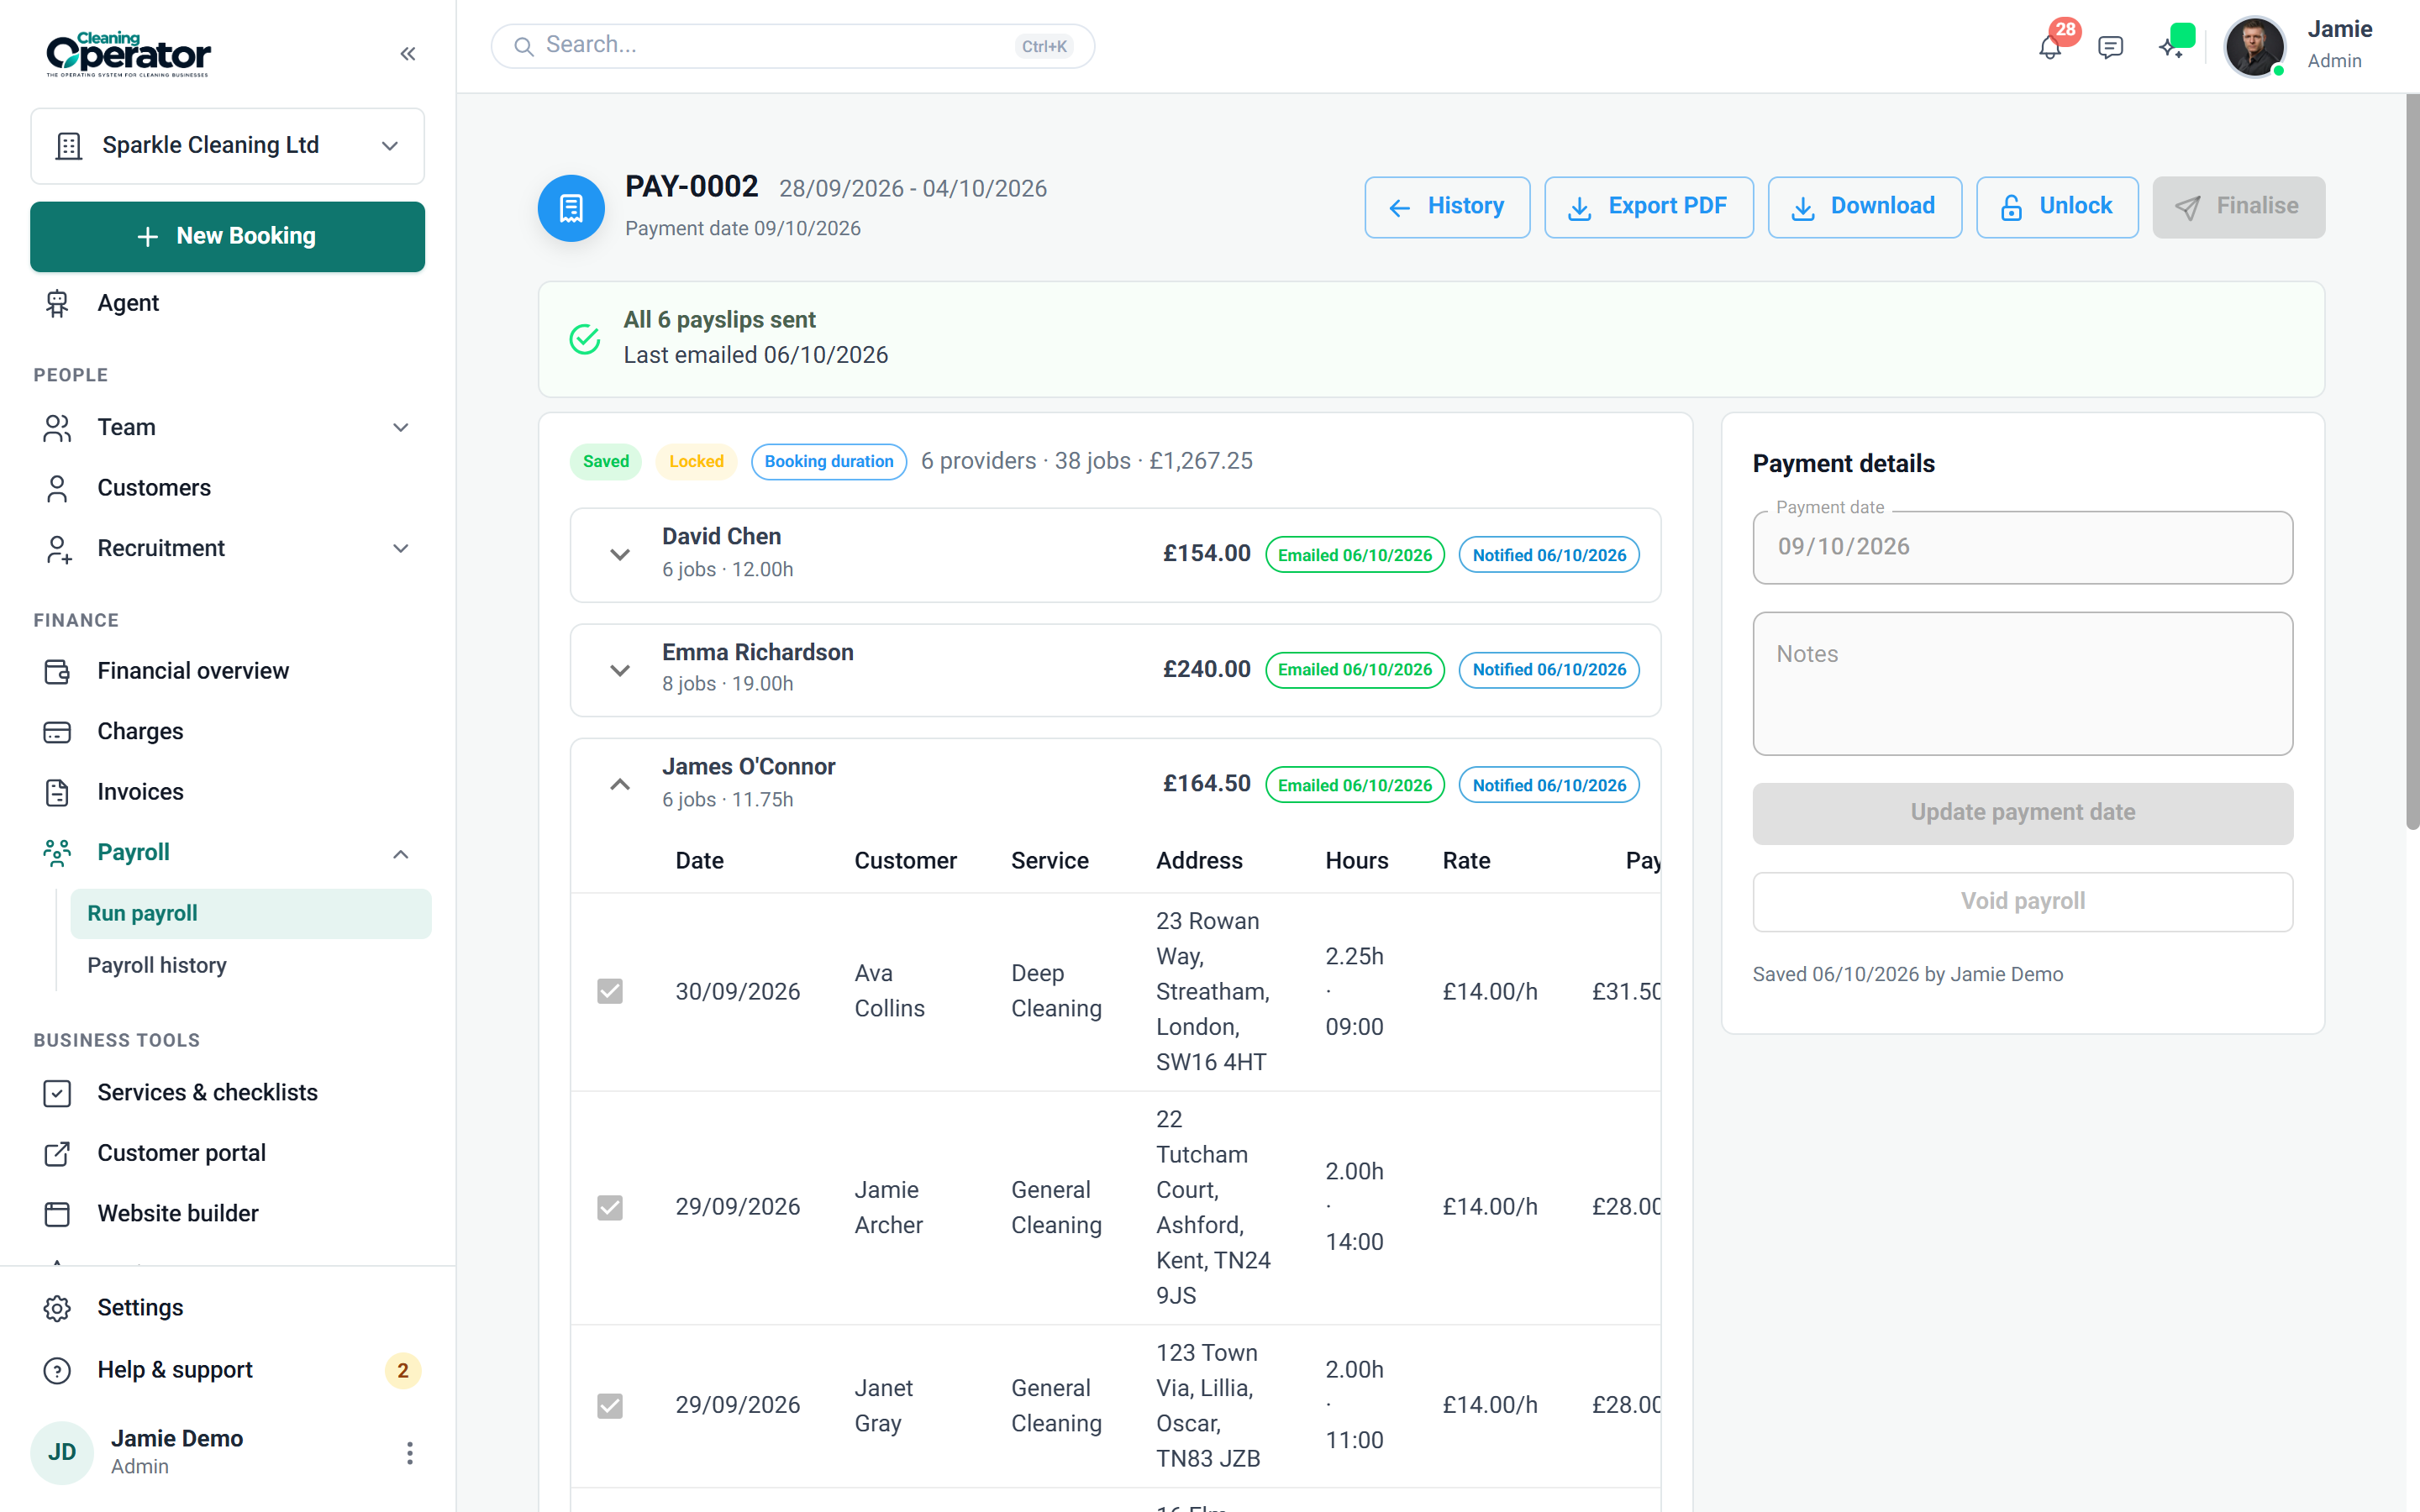Focus the Search box
Screen dimensions: 2420x1512
coord(792,46)
